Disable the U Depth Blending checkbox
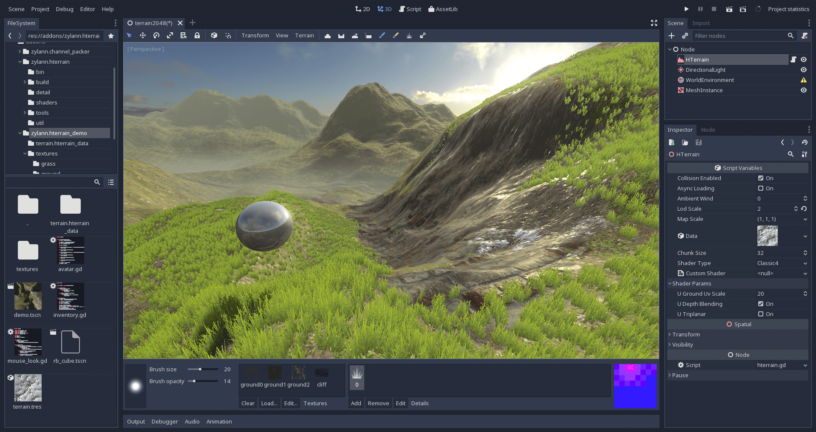 click(x=761, y=304)
